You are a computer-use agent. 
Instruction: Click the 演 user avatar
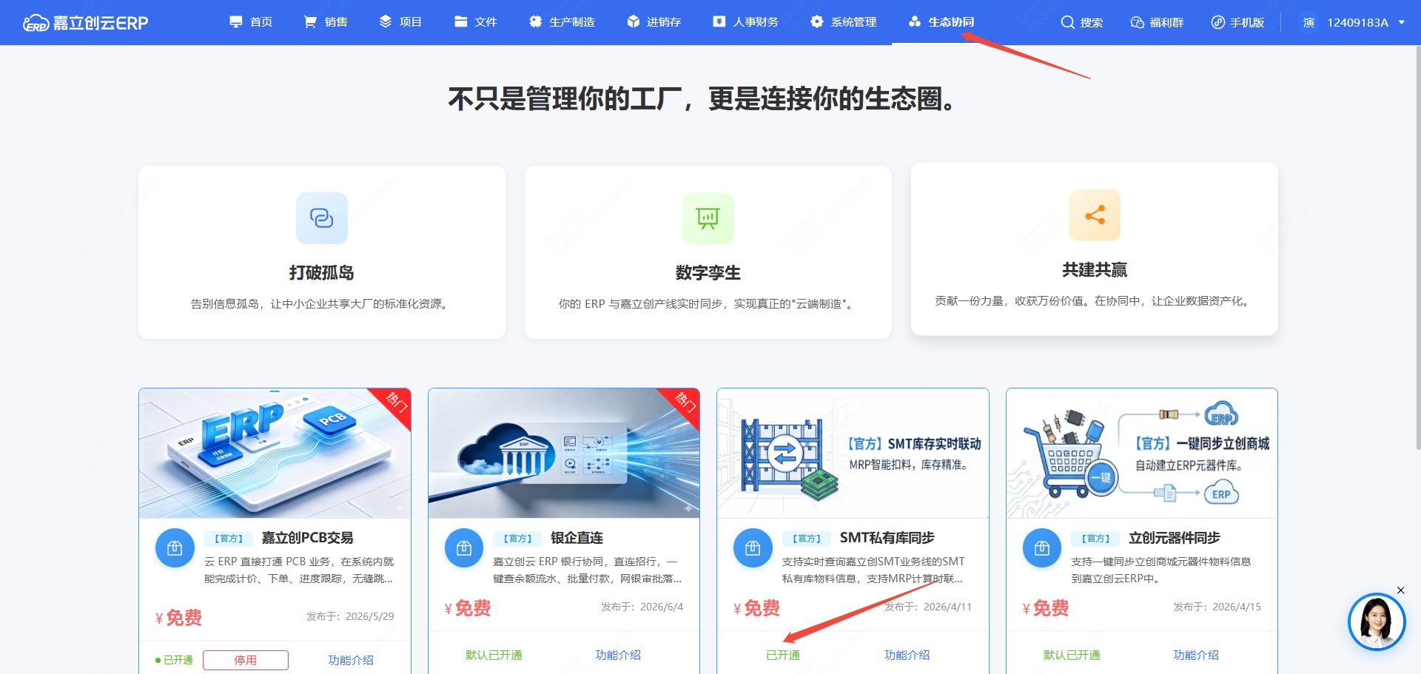[1309, 23]
